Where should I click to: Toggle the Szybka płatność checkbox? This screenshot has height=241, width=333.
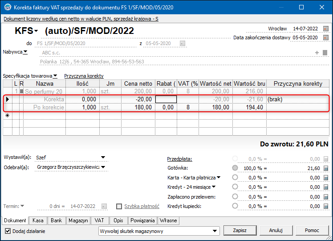click(119, 206)
